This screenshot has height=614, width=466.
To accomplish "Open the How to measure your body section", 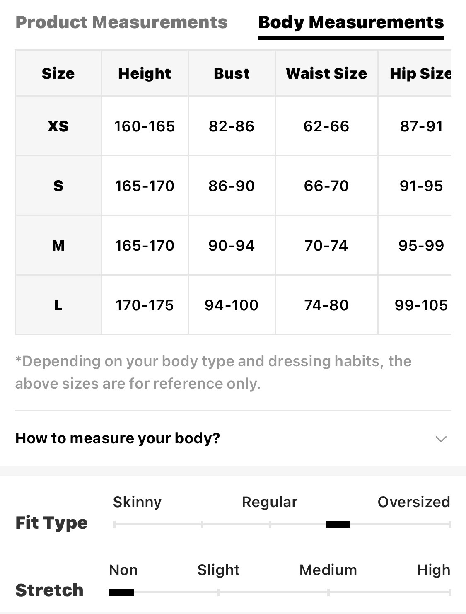I will pos(118,438).
